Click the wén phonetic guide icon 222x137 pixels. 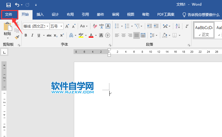point(101,26)
